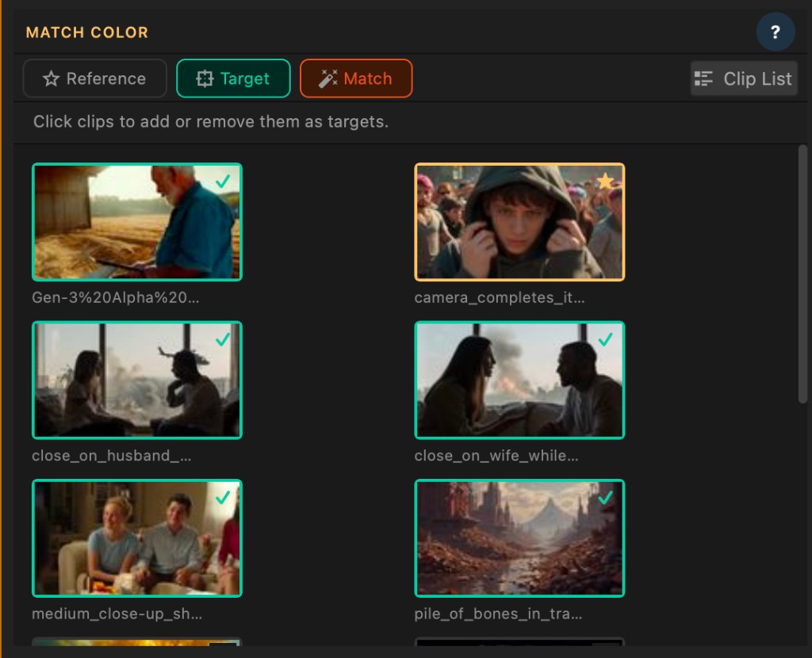Image resolution: width=812 pixels, height=658 pixels.
Task: Click the close_on_wife_while... clip name
Action: tap(496, 456)
